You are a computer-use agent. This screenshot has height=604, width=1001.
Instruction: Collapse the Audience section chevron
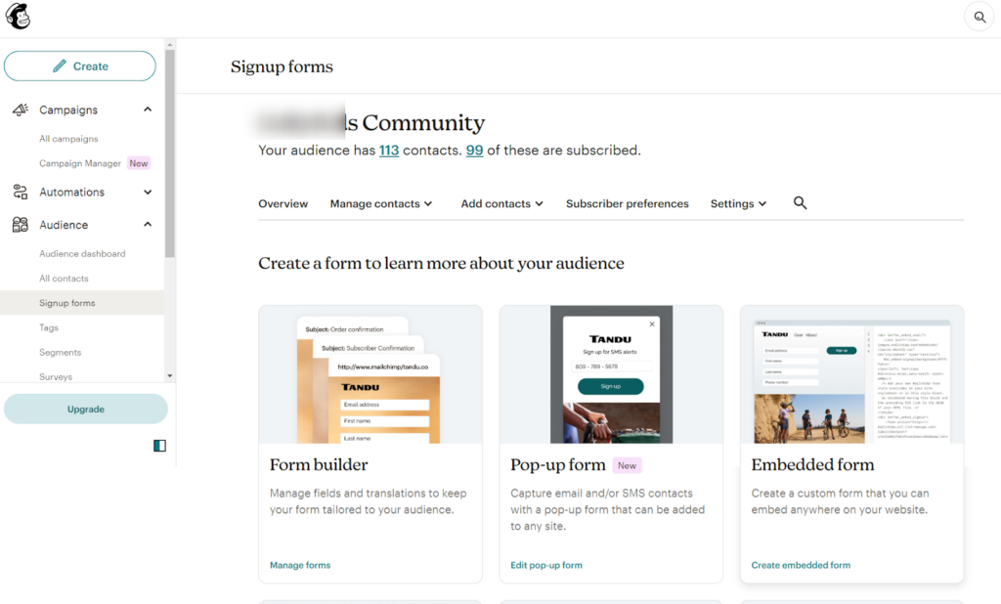pos(148,224)
